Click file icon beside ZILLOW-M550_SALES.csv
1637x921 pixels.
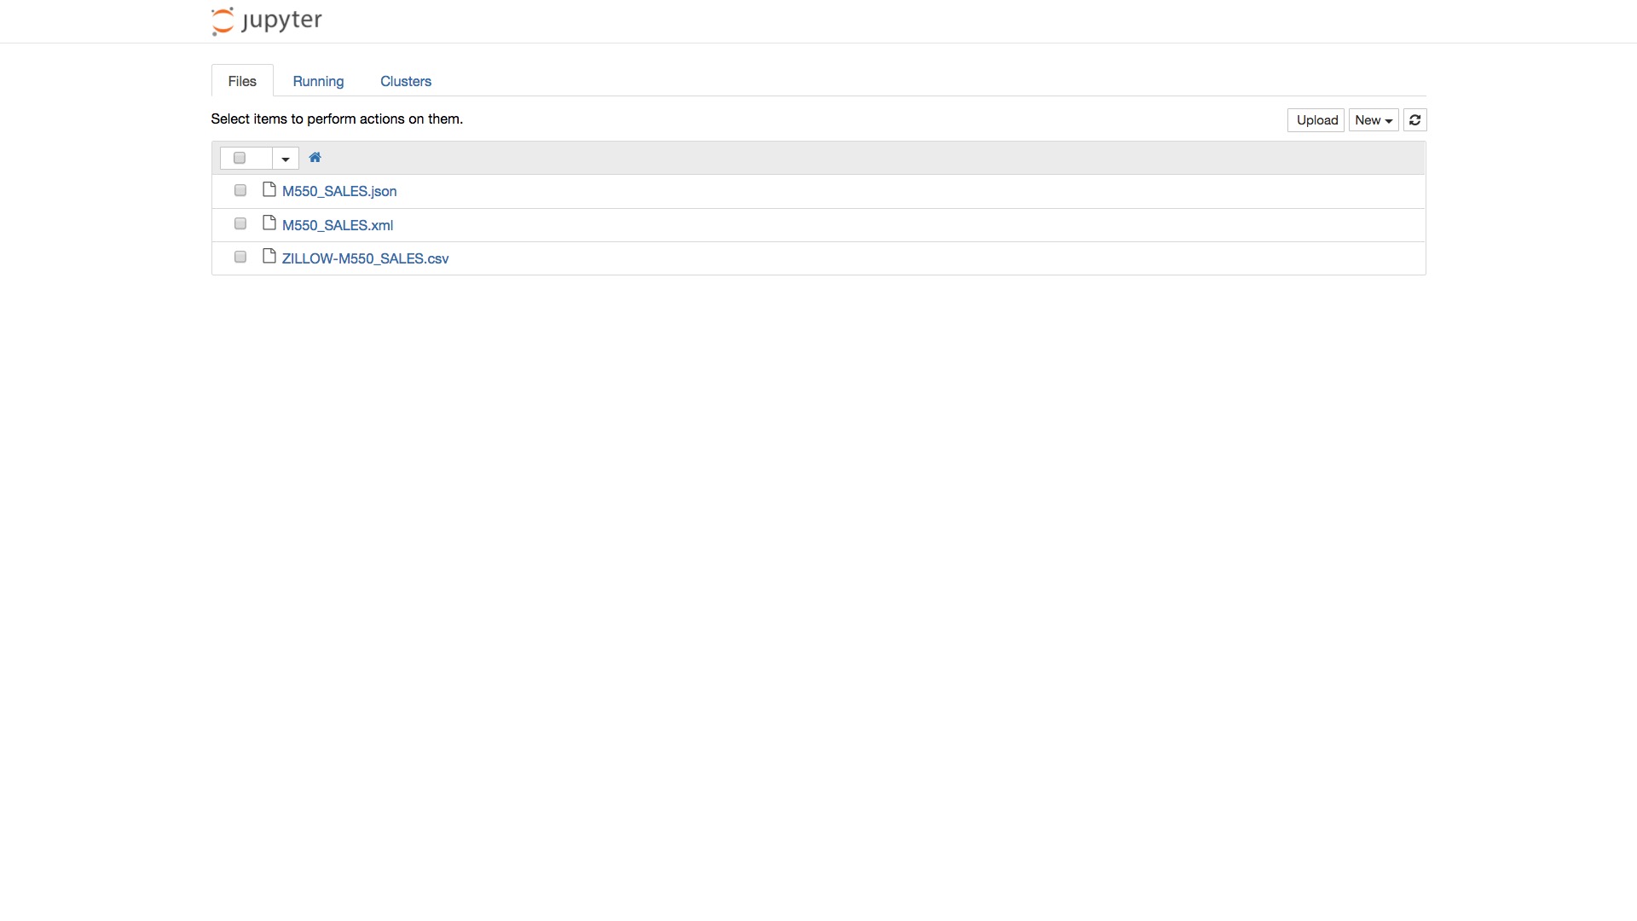269,257
